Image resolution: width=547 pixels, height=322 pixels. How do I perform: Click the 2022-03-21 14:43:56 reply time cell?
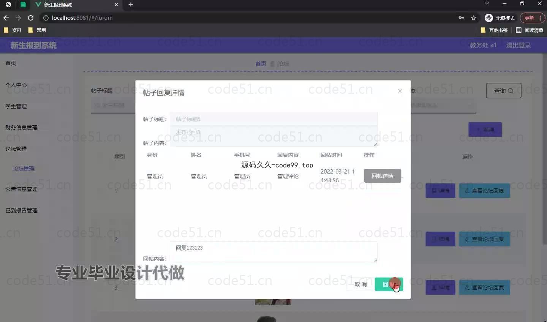(x=337, y=176)
